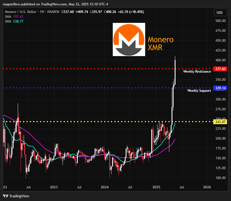This screenshot has width=231, height=201.
Task: Click the 125.00 price axis label
Action: [220, 168]
